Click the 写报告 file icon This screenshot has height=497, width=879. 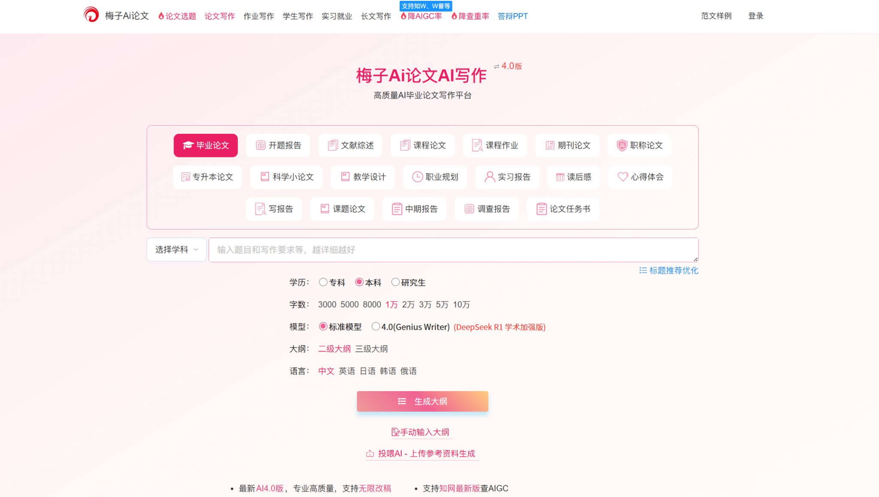coord(261,209)
